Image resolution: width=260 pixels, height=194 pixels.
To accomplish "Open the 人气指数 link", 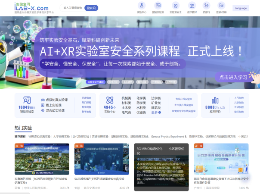I will [x=239, y=98].
